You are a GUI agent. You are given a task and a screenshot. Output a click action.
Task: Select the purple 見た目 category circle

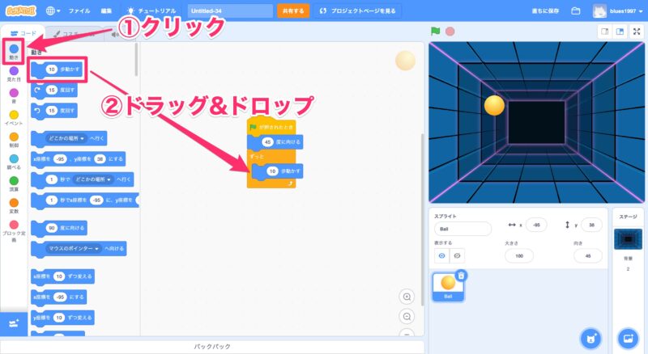pos(14,71)
